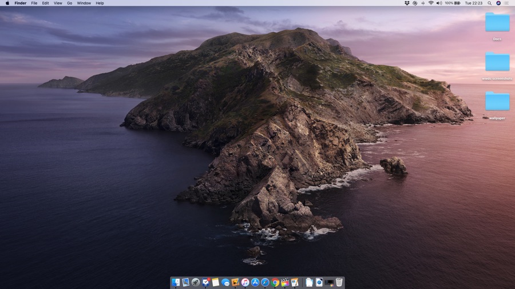Open Messages from the Dock
Viewport: 515px width, 289px height.
[x=225, y=283]
